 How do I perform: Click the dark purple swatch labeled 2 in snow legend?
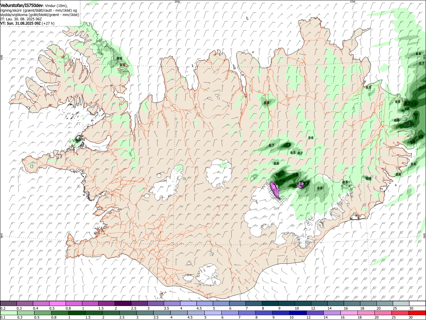click(122, 304)
